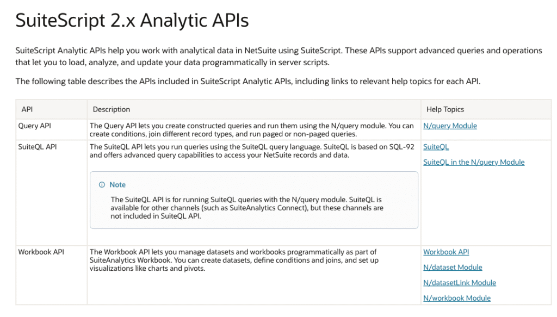557x317 pixels.
Task: Click the Note heading in callout box
Action: click(117, 184)
